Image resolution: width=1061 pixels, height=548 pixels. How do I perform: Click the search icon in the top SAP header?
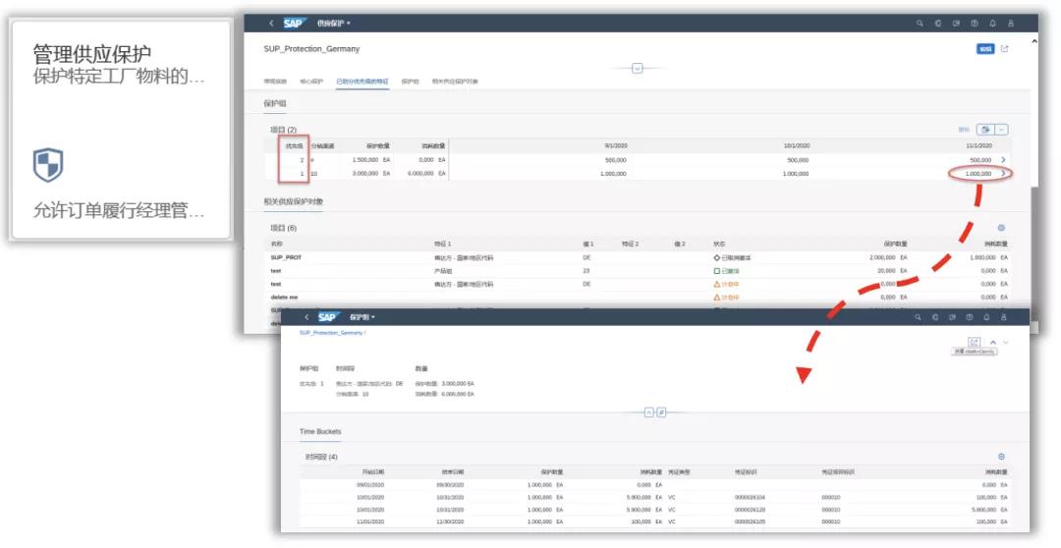(920, 23)
